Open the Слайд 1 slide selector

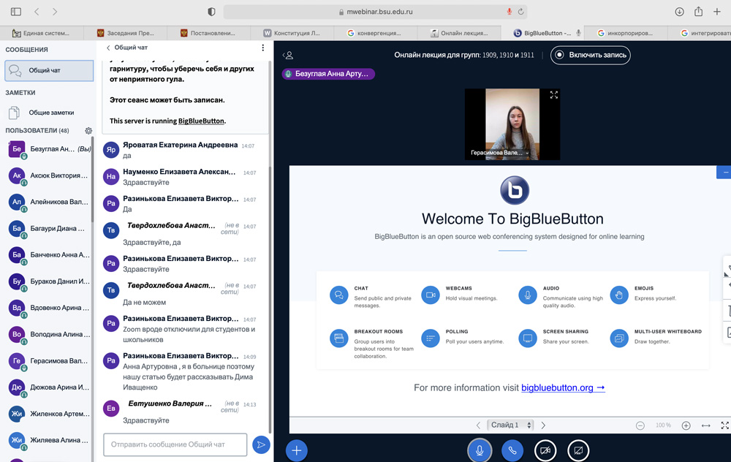[511, 425]
